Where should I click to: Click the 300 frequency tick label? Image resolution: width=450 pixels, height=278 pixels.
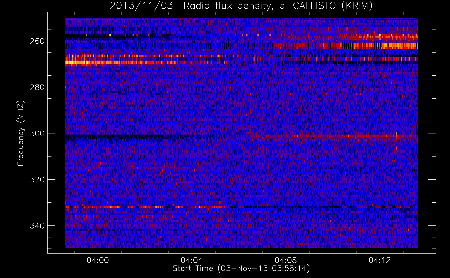[x=37, y=133]
